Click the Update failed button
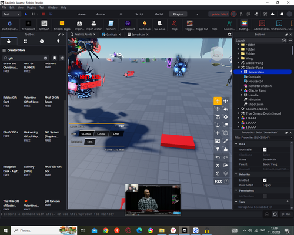294x235 pixels. click(219, 14)
